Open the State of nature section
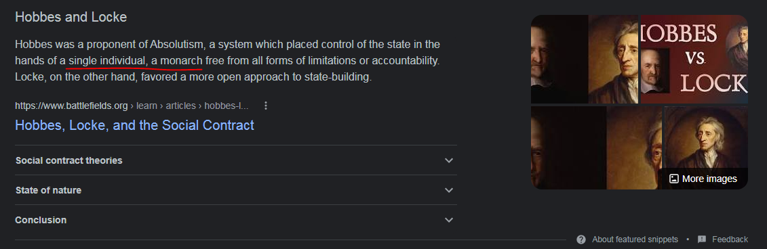 [236, 190]
